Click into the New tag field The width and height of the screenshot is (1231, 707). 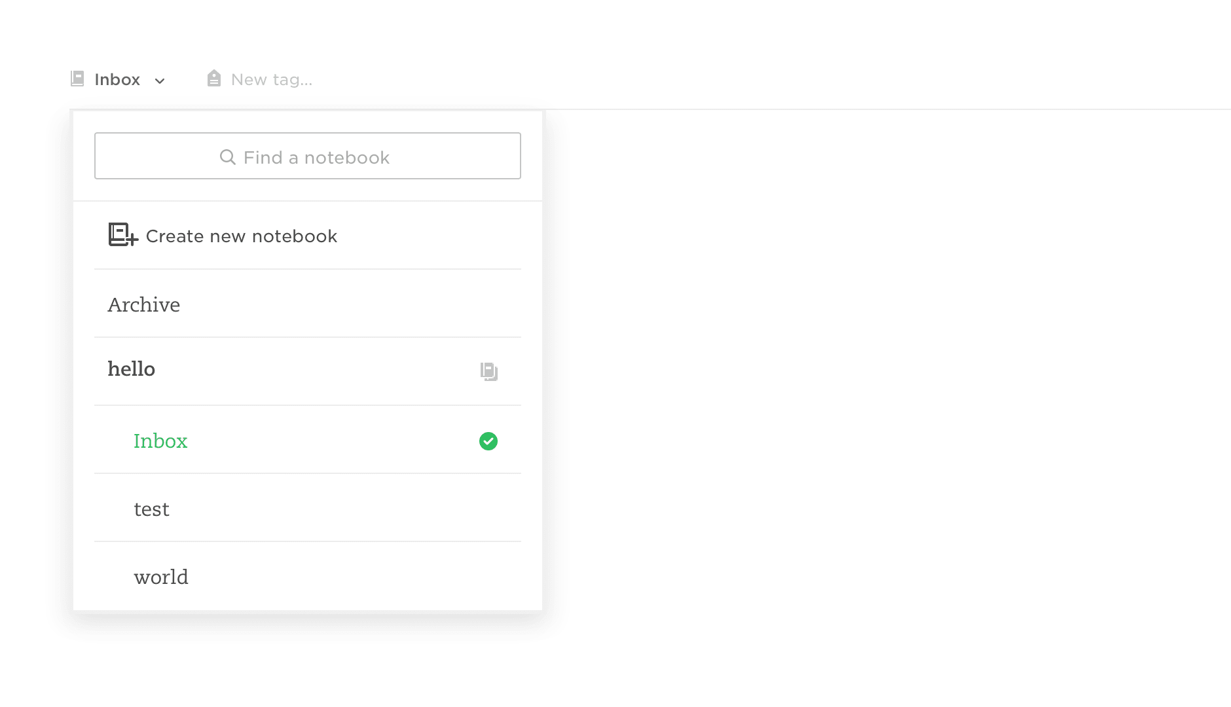click(x=272, y=80)
